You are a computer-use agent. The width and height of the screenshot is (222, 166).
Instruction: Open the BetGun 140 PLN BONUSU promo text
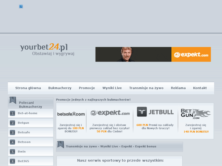196,128
